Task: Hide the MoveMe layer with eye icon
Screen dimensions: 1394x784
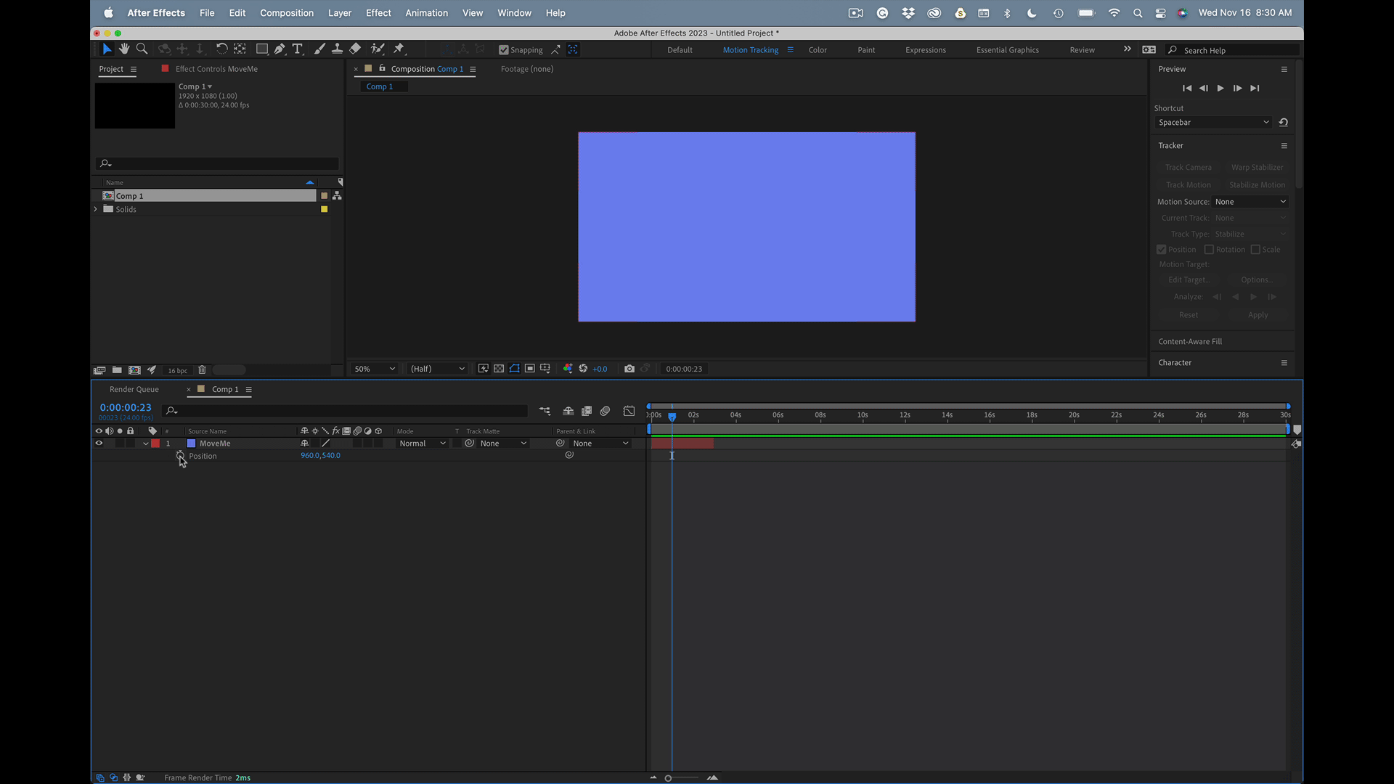Action: pos(99,443)
